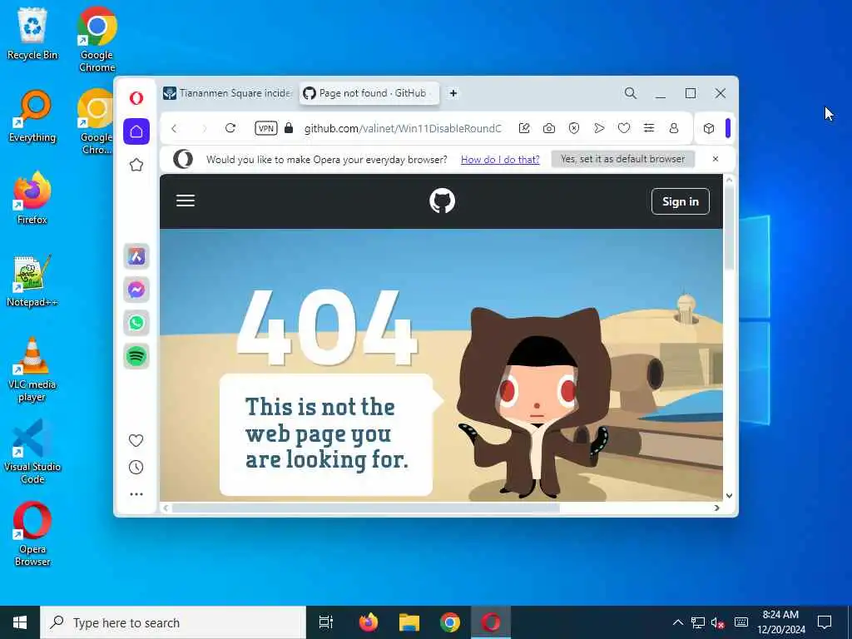The image size is (852, 639).
Task: Open Chrome from the taskbar
Action: pyautogui.click(x=450, y=622)
